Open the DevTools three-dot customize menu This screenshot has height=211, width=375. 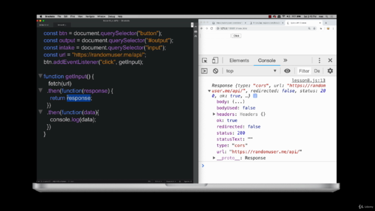[x=319, y=60]
